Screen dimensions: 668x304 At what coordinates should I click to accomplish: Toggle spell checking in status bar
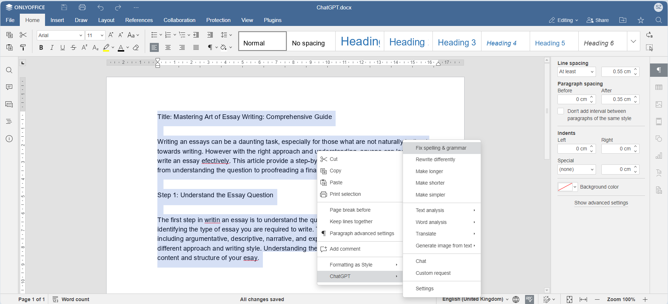[529, 299]
